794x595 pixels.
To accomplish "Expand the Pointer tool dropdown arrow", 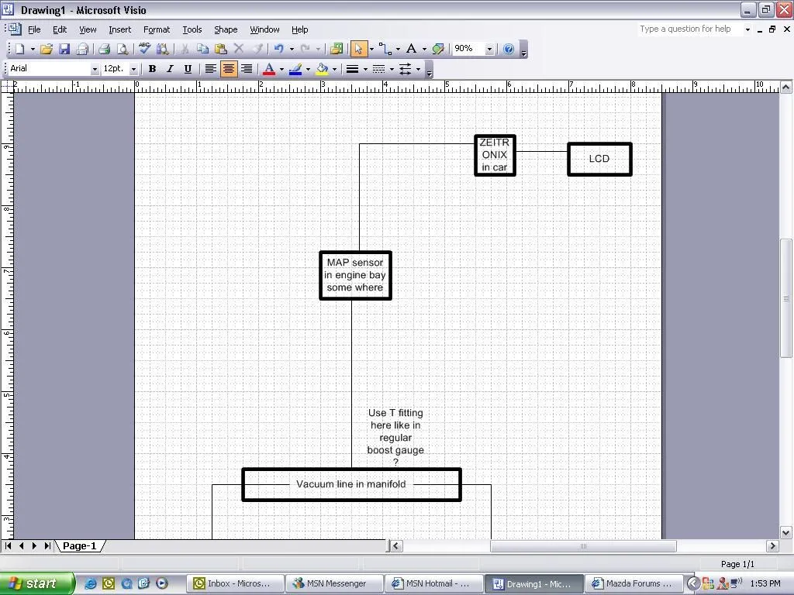I will coord(371,49).
